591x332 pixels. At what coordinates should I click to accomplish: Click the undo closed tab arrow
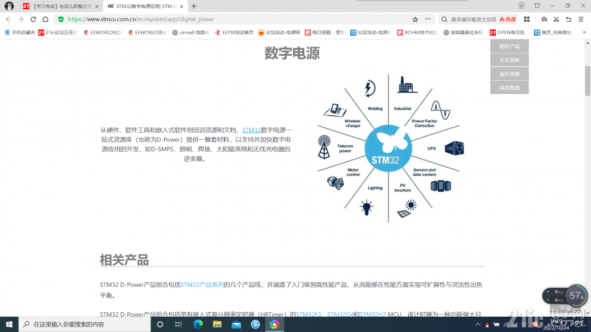pos(569,19)
